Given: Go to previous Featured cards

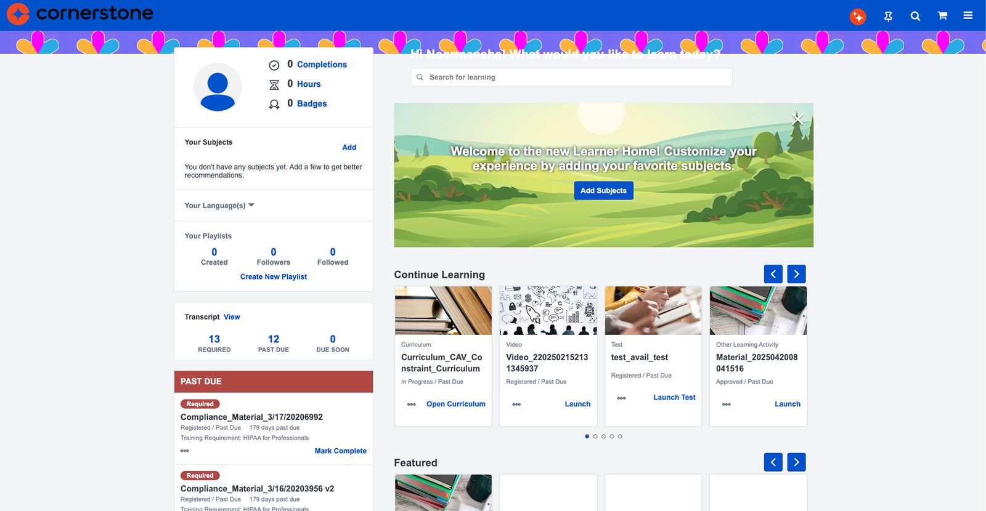Looking at the screenshot, I should (x=773, y=462).
